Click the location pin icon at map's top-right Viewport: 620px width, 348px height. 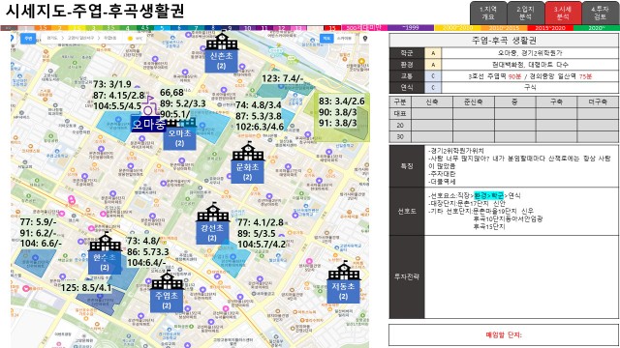pos(365,39)
